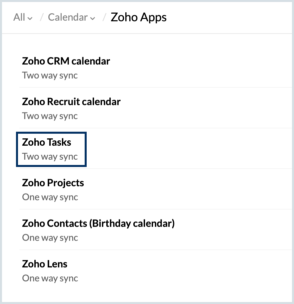Expand the All breadcrumb dropdown chevron
Screen dimensions: 294x304
click(x=30, y=19)
